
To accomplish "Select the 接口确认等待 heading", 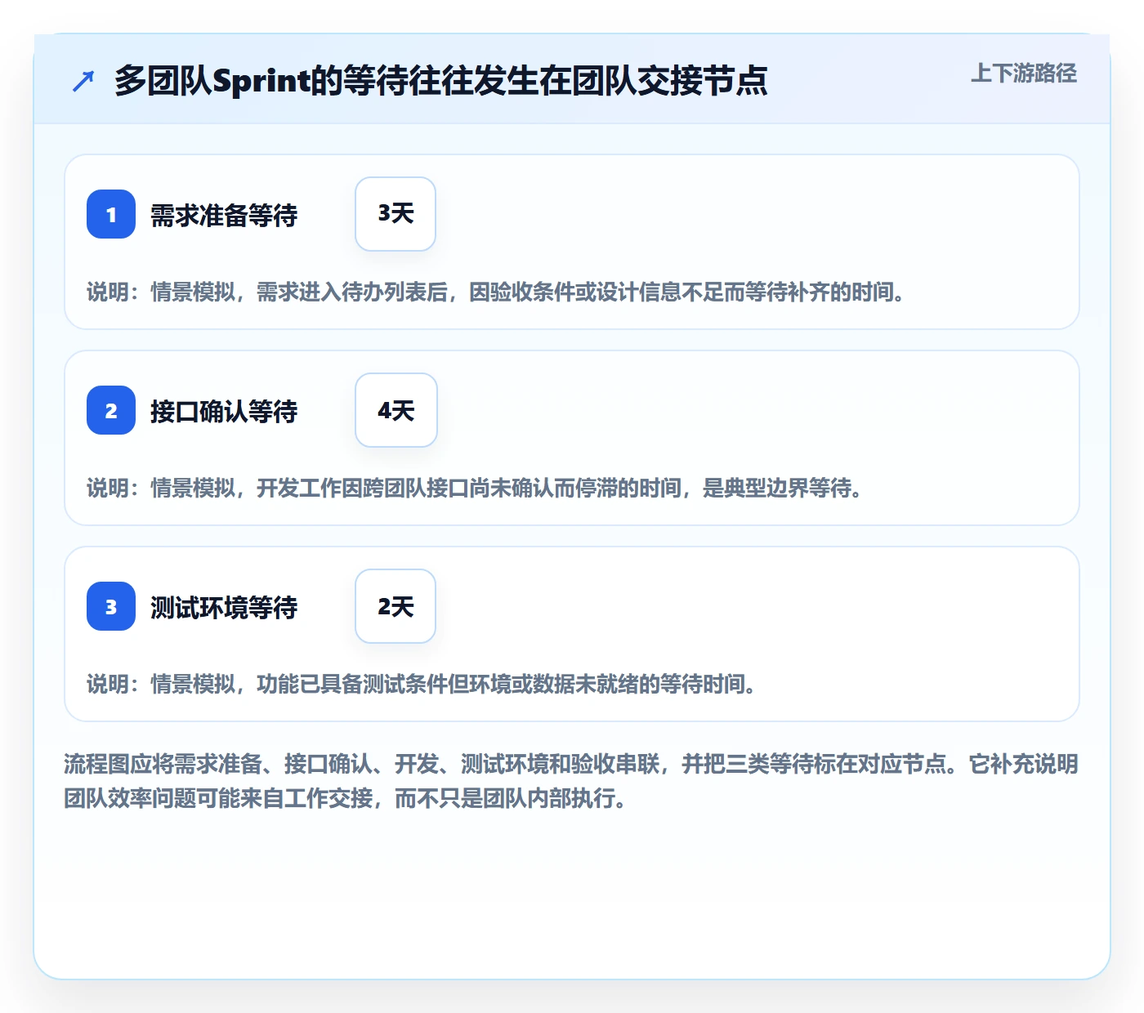I will point(224,411).
